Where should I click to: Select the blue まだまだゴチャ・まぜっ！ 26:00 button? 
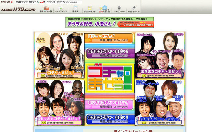111,119
